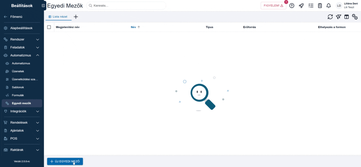Click the ÚJ EGYEDI MEZŐ button
The height and width of the screenshot is (167, 361).
[x=65, y=162]
